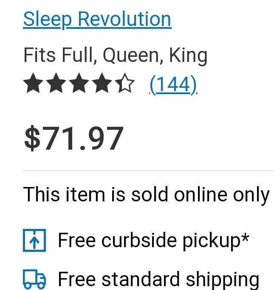Image resolution: width=274 pixels, height=290 pixels.
Task: Click the delivery truck shipping icon
Action: coord(34,279)
